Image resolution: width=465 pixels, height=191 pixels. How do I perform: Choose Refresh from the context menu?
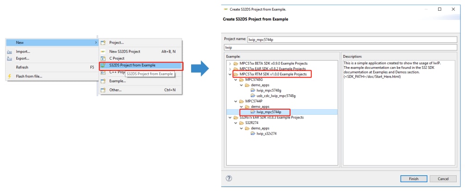tap(22, 67)
